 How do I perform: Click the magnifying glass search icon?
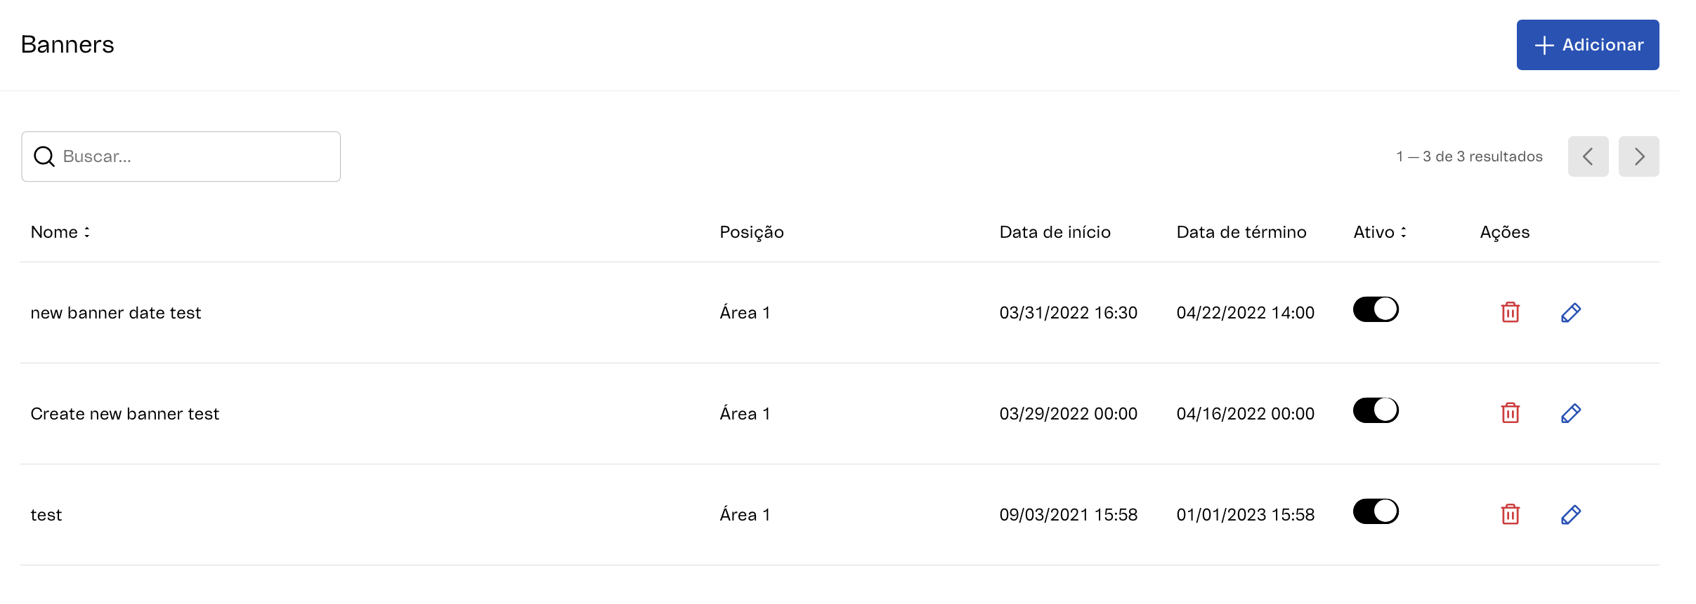pyautogui.click(x=44, y=156)
